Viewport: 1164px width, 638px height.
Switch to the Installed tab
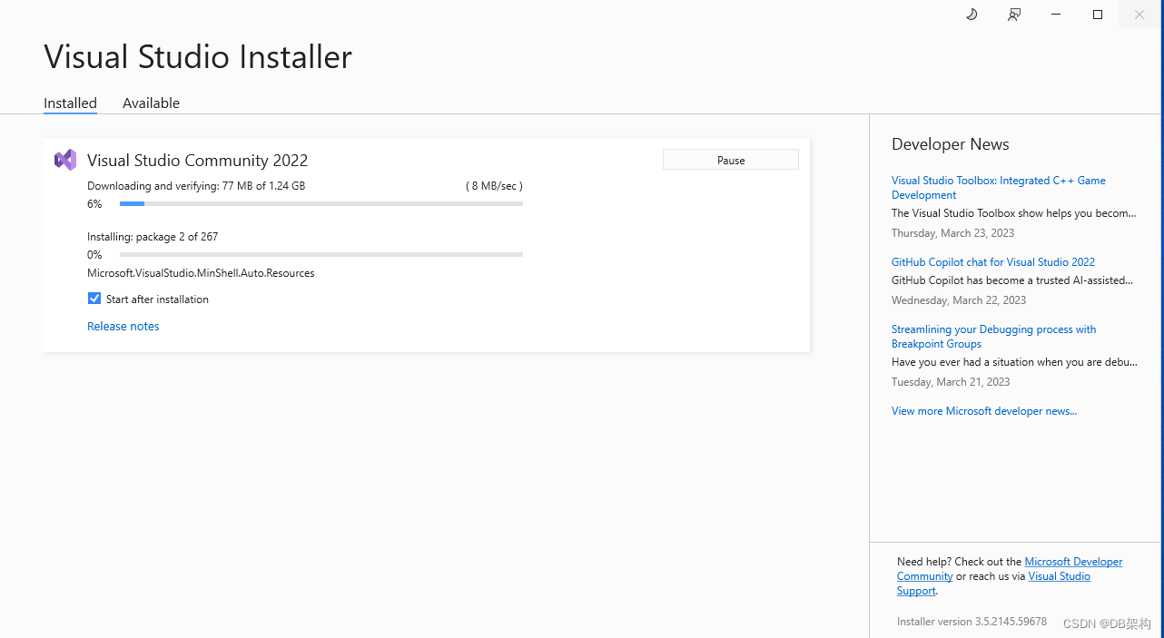pyautogui.click(x=70, y=103)
